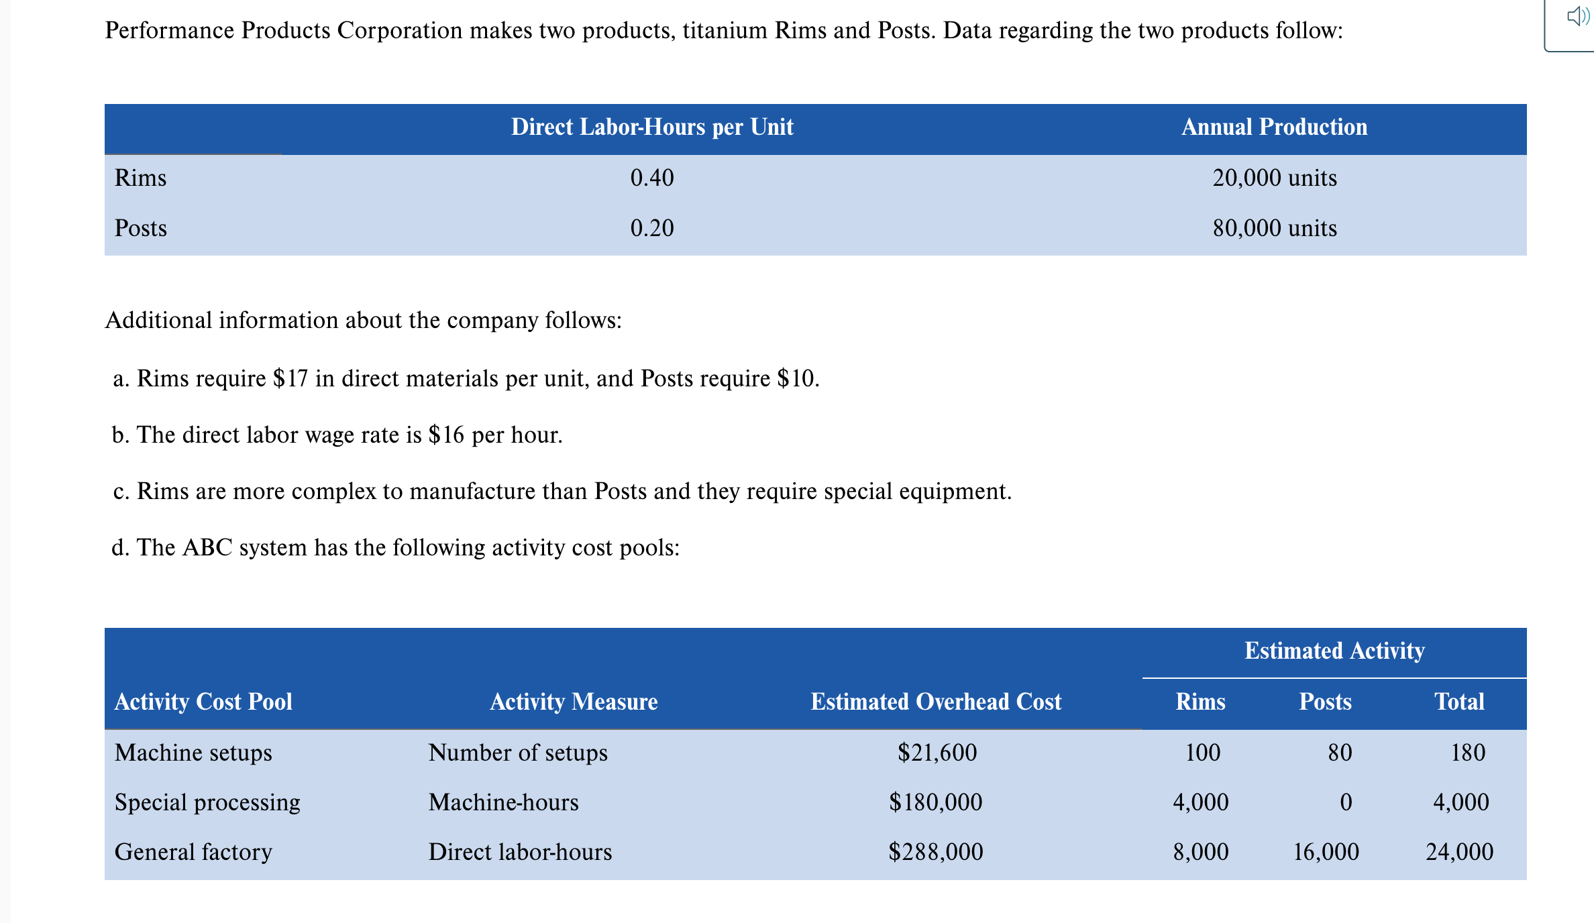Screen dimensions: 1594x923
Task: Select the 'Activity Measure' column header
Action: point(574,702)
